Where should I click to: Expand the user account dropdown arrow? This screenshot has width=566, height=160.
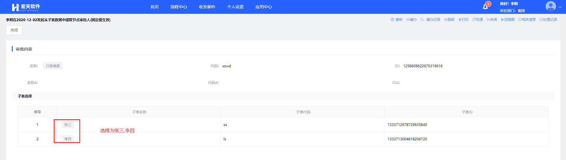click(560, 7)
